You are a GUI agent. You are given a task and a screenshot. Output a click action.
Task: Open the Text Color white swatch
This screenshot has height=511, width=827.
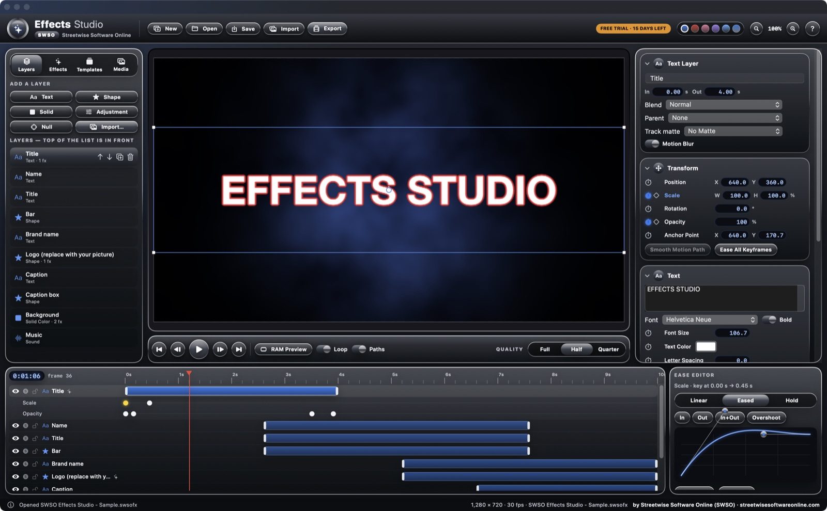[x=706, y=346]
